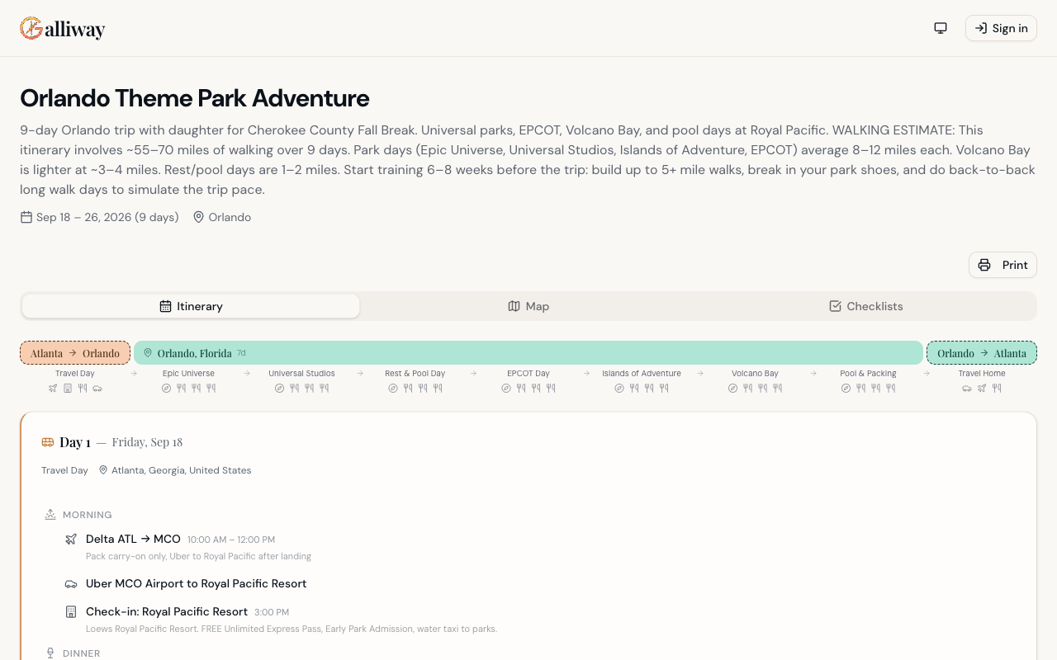Image resolution: width=1057 pixels, height=660 pixels.
Task: Jump to Volcano Bay day in timeline
Action: [755, 374]
